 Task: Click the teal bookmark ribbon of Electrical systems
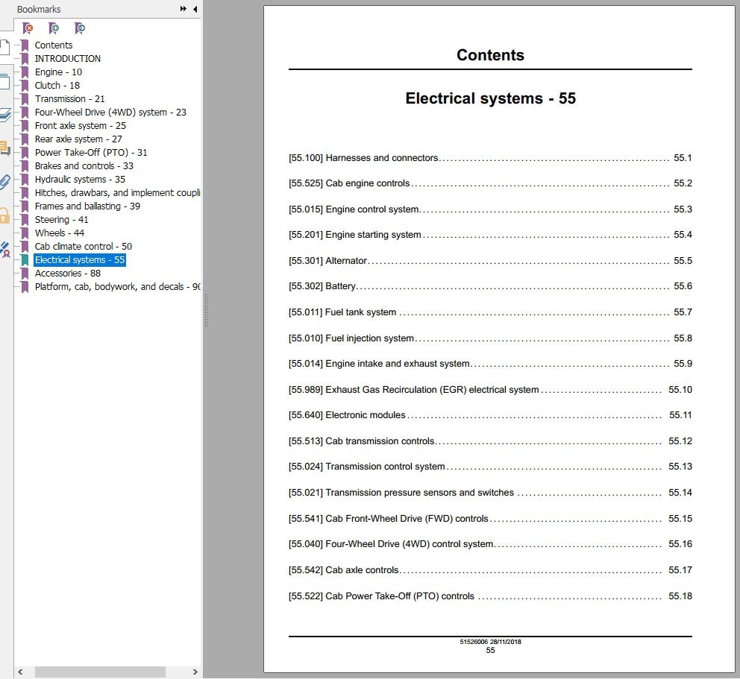pyautogui.click(x=25, y=260)
